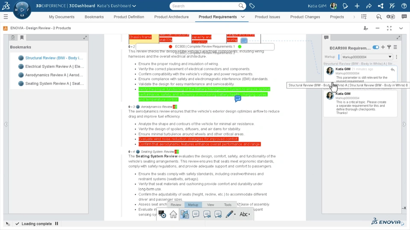
Task: Switch to My Documents tab
Action: (x=61, y=17)
